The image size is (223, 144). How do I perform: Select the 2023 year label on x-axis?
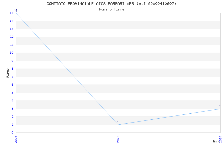118,139
